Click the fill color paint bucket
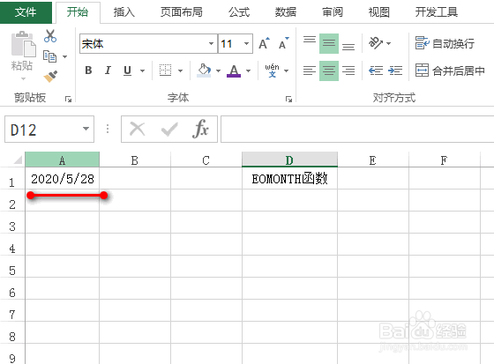This screenshot has width=494, height=364. coord(204,71)
